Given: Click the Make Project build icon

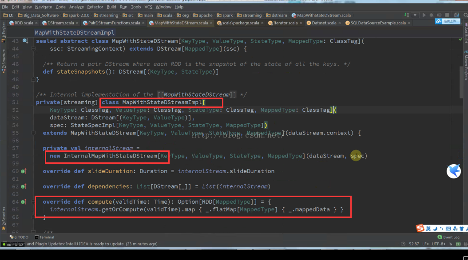Looking at the screenshot, I should tap(407, 15).
